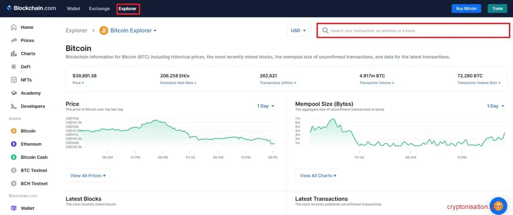This screenshot has height=215, width=513.
Task: Click the Latest Transactions heading
Action: (321, 199)
